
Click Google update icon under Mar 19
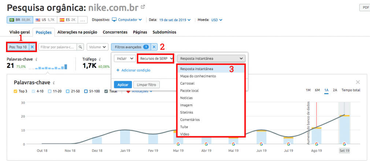(x=178, y=144)
